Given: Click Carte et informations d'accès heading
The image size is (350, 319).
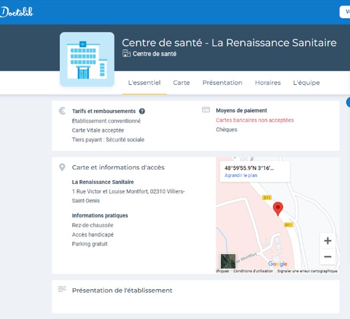Looking at the screenshot, I should click(118, 167).
